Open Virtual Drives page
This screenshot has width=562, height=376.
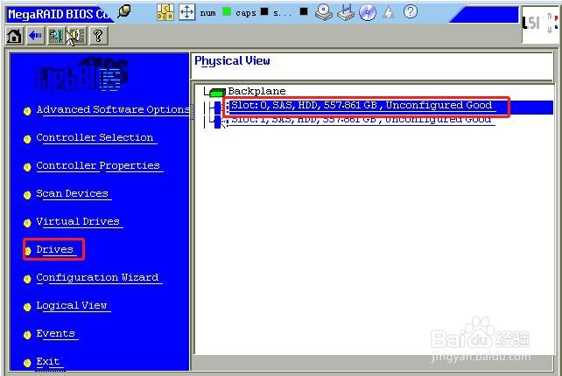[x=78, y=221]
